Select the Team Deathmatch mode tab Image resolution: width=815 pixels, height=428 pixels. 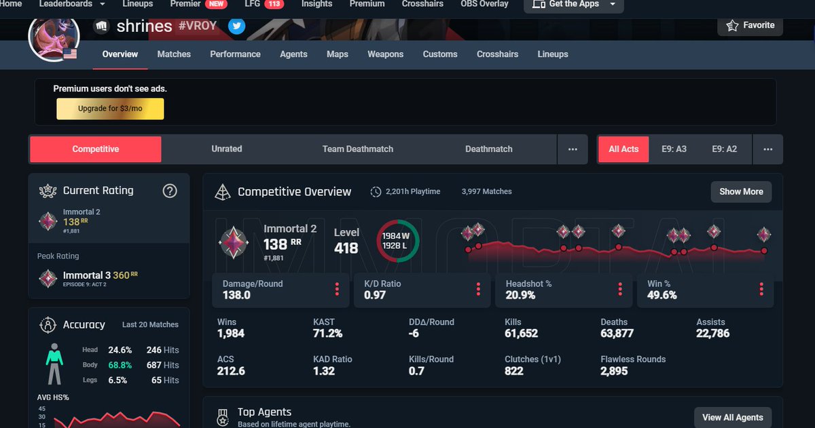(358, 149)
